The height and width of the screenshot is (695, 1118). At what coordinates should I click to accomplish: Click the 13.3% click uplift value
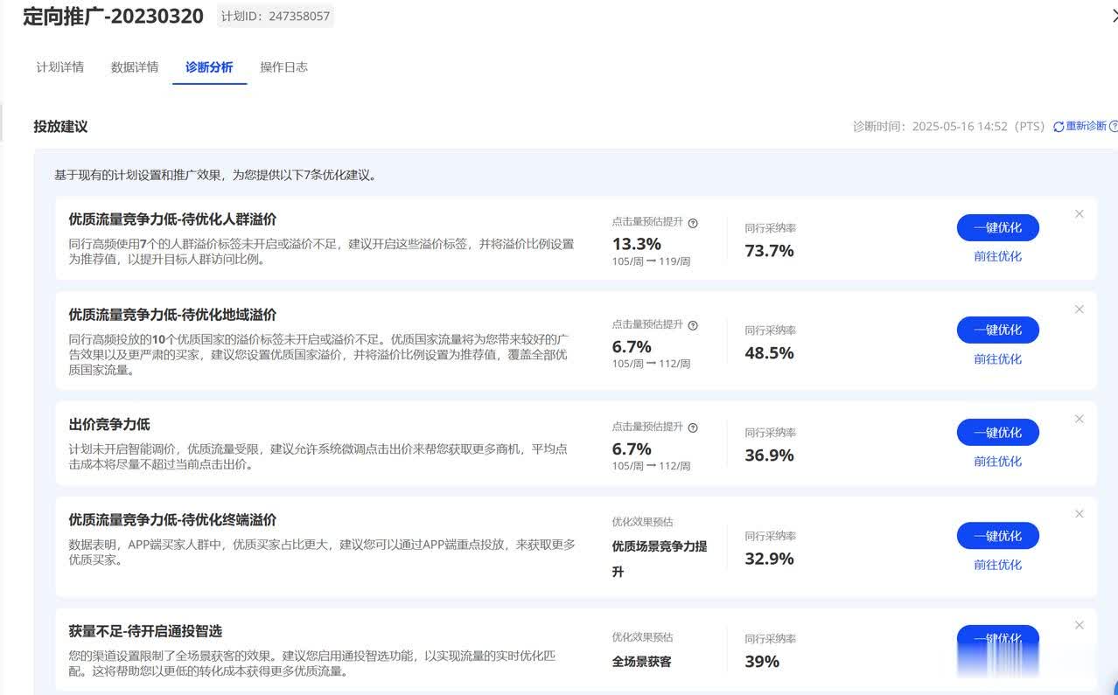(x=637, y=244)
